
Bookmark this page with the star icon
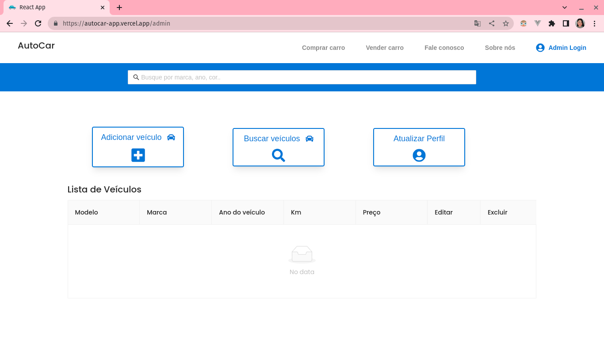[x=506, y=23]
